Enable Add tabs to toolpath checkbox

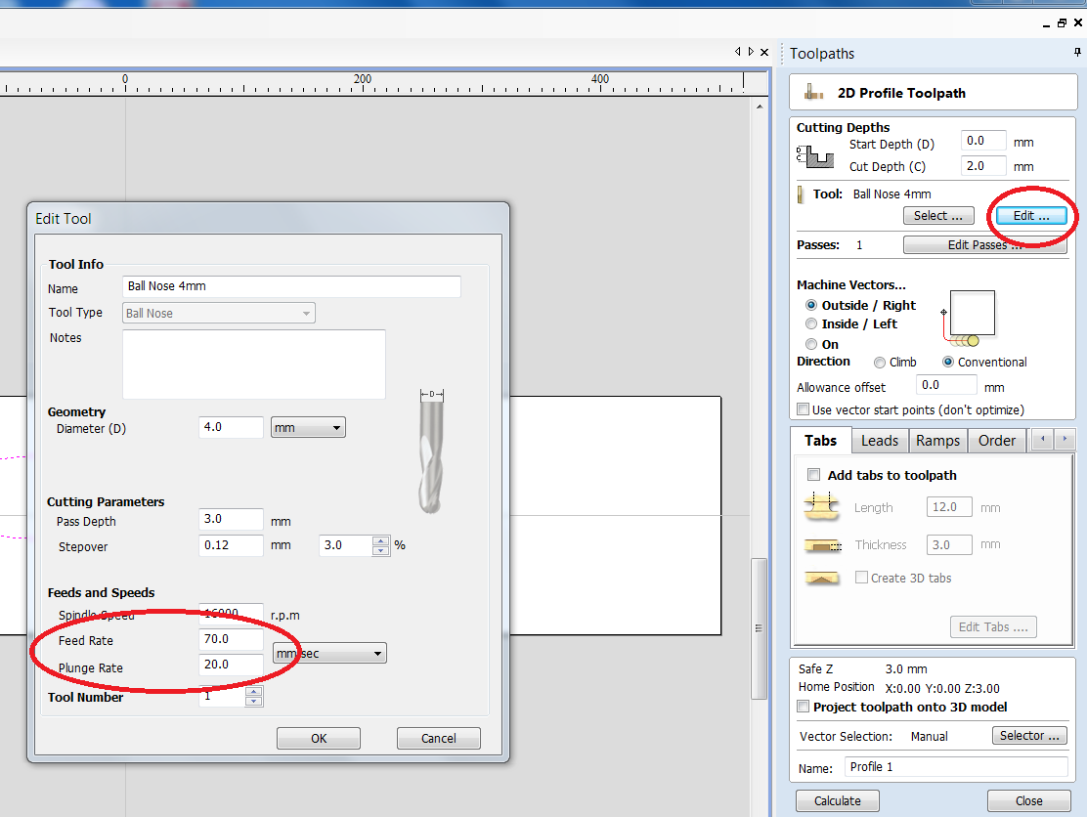tap(813, 475)
